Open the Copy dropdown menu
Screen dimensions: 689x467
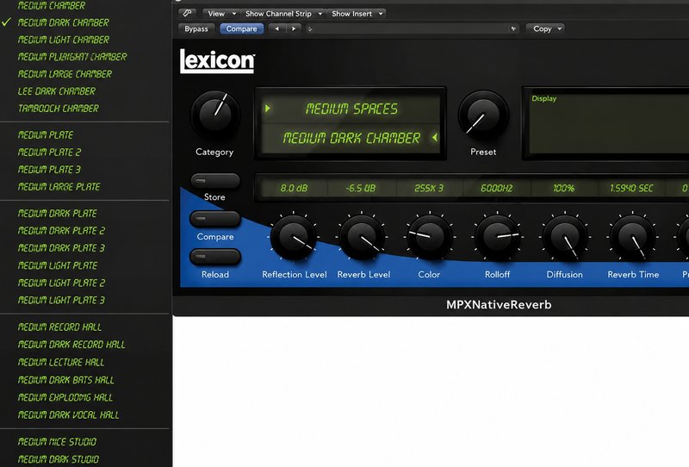pyautogui.click(x=545, y=28)
